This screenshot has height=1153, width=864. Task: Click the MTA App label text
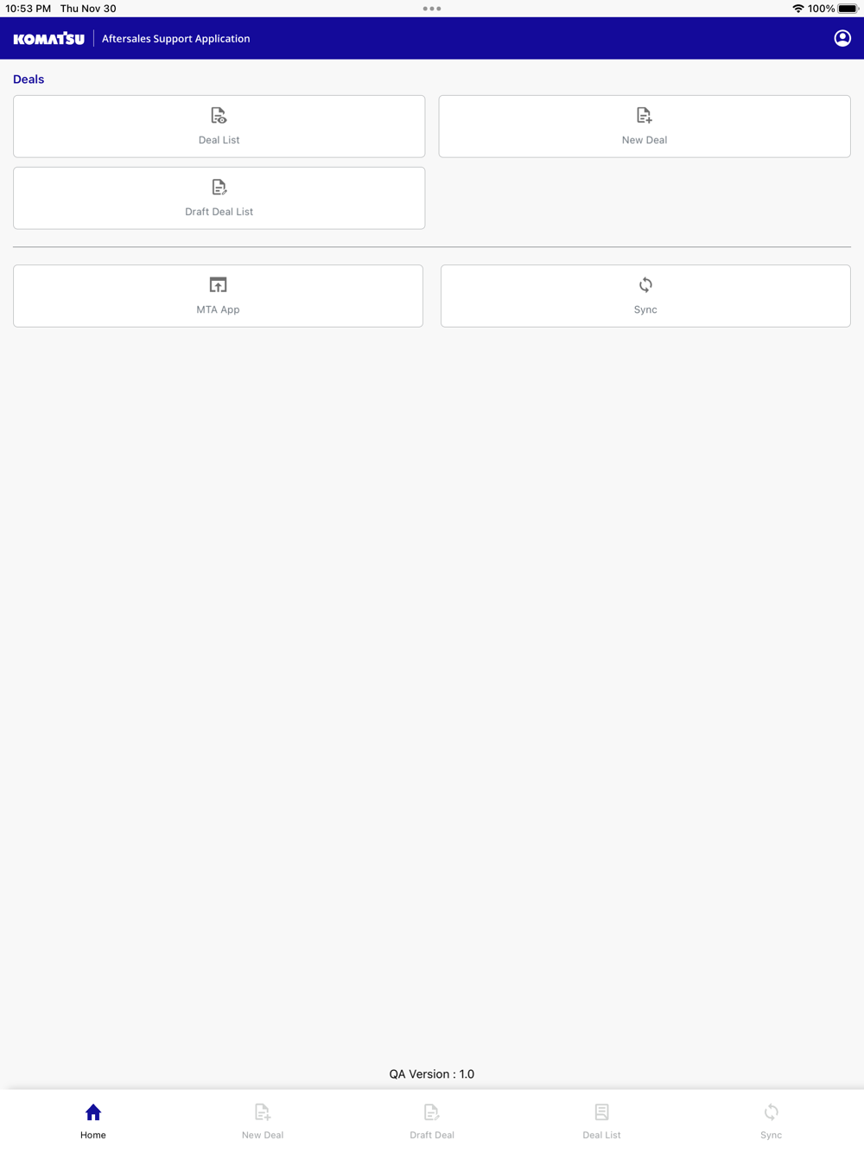218,309
